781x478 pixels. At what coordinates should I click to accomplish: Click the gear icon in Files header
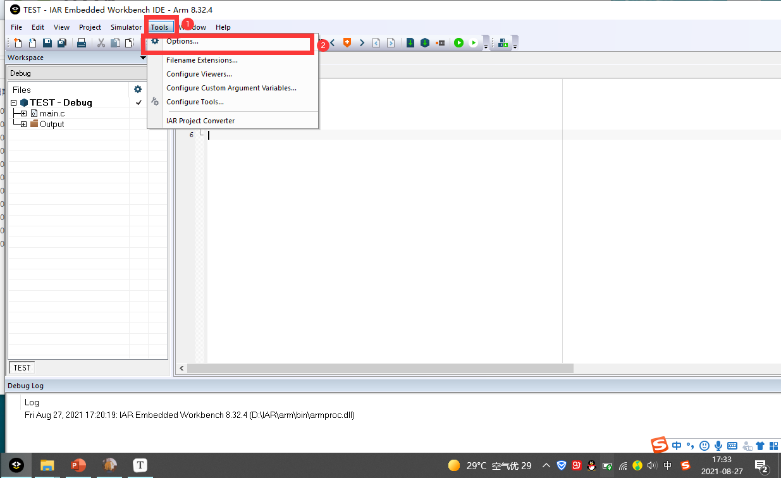[138, 90]
